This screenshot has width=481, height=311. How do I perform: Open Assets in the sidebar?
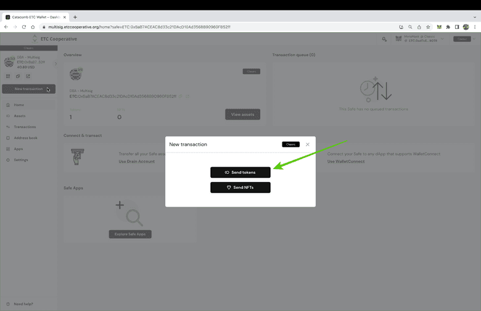click(x=20, y=116)
